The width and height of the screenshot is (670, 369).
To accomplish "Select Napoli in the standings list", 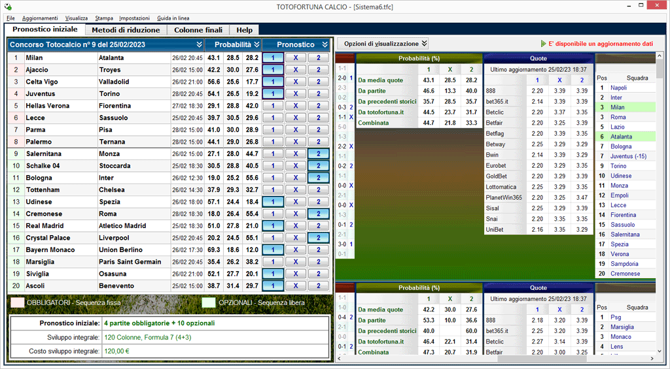I will pyautogui.click(x=618, y=88).
